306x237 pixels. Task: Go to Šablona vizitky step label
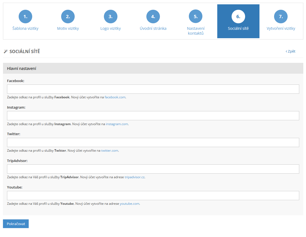click(x=25, y=28)
